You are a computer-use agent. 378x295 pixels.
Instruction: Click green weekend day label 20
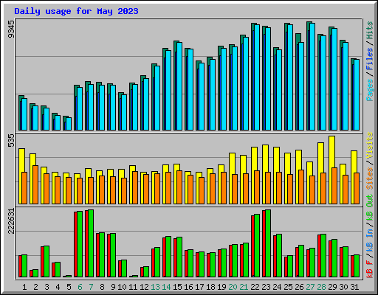click(233, 287)
